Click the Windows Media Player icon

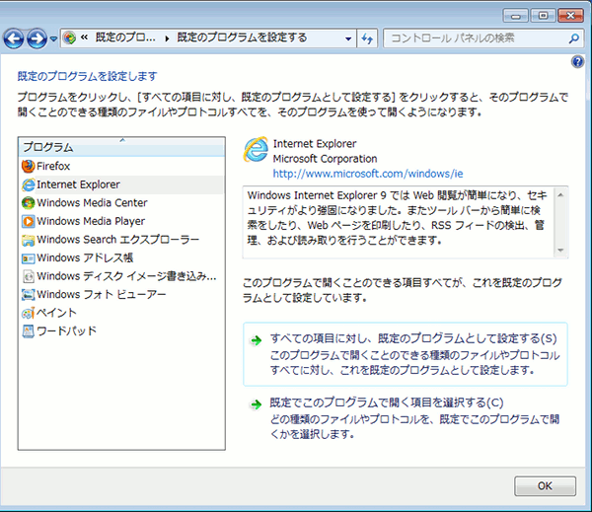pos(28,222)
